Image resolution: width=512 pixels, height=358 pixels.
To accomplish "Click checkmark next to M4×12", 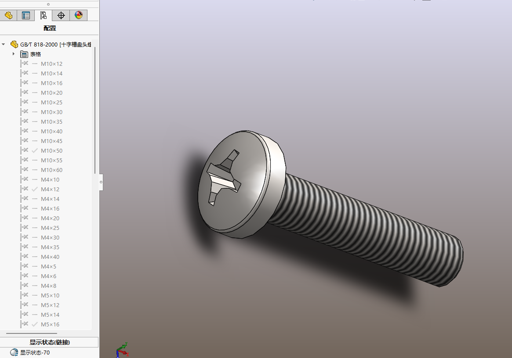I will pyautogui.click(x=35, y=189).
